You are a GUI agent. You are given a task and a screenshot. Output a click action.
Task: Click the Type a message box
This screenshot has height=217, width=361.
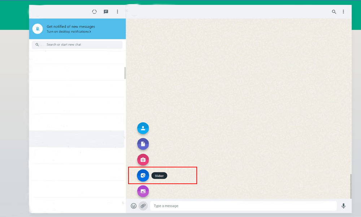pyautogui.click(x=242, y=206)
